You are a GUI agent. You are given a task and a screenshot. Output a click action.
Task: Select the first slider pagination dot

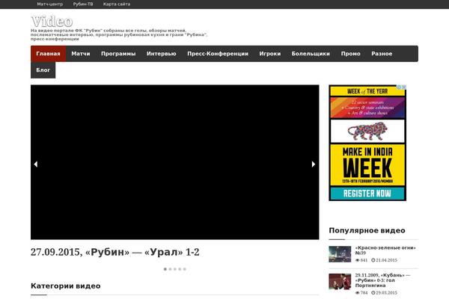(165, 269)
